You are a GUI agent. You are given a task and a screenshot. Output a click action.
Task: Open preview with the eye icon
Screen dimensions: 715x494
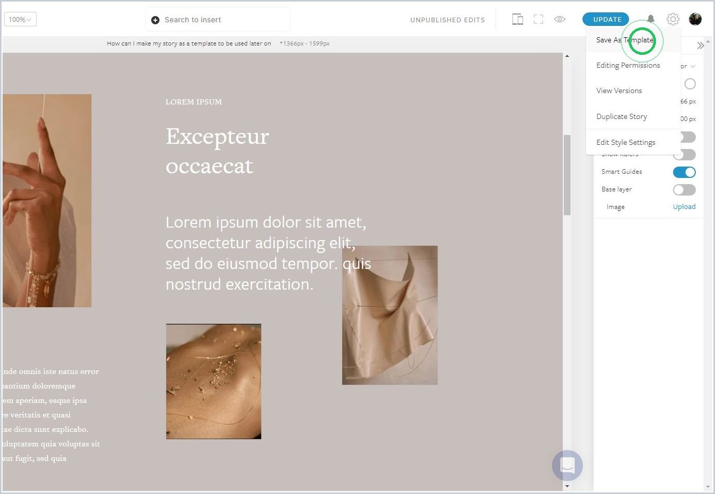(x=560, y=19)
